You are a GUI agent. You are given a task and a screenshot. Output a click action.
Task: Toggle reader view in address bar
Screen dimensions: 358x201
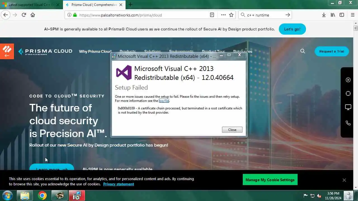coord(212,15)
